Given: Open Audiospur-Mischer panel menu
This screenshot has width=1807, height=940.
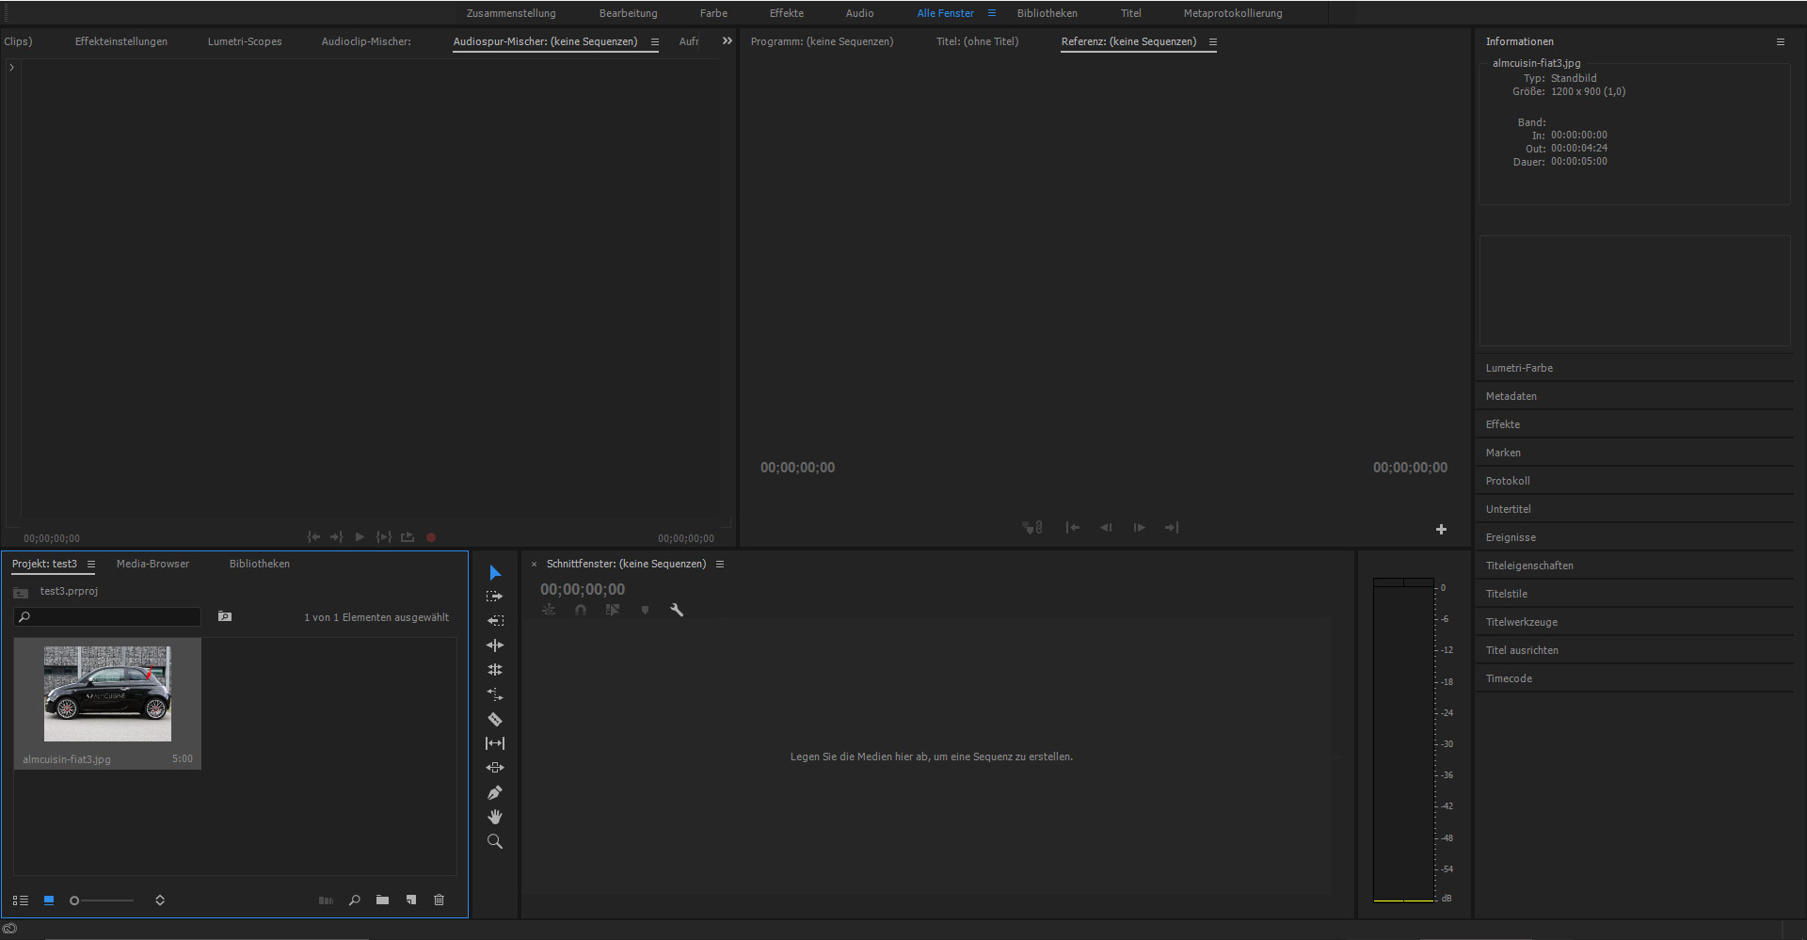Looking at the screenshot, I should 655,42.
